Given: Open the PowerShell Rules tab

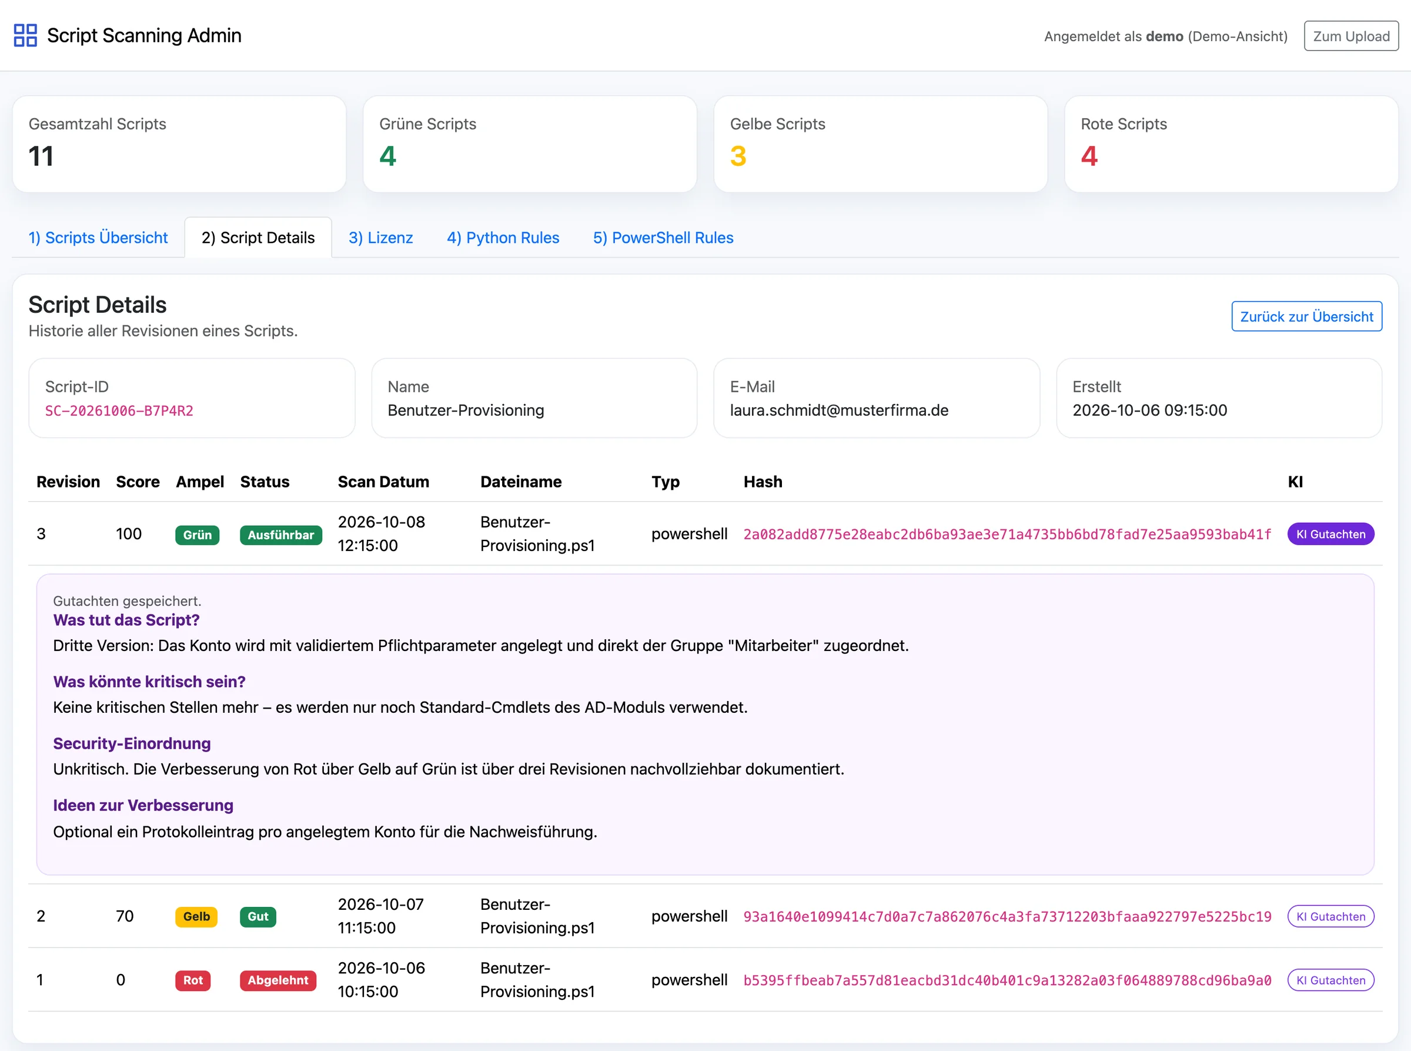Looking at the screenshot, I should (663, 237).
